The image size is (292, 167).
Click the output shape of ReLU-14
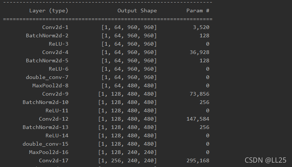(x=127, y=136)
